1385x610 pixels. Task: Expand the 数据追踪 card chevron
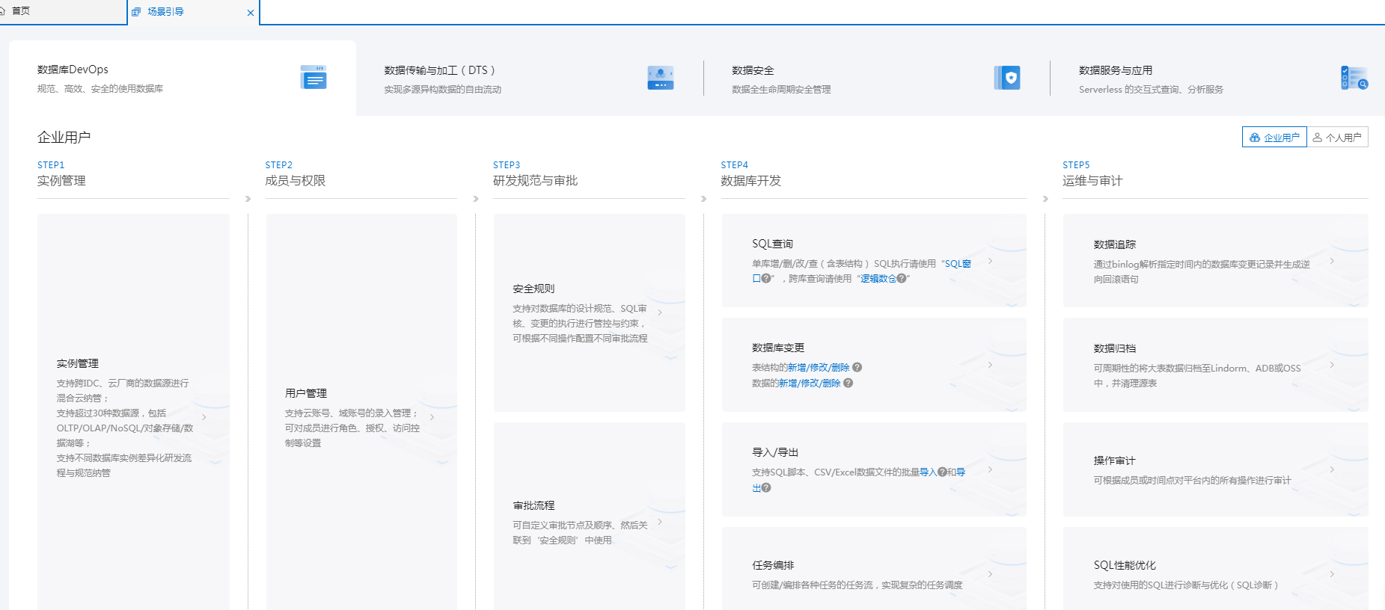[x=1333, y=261]
